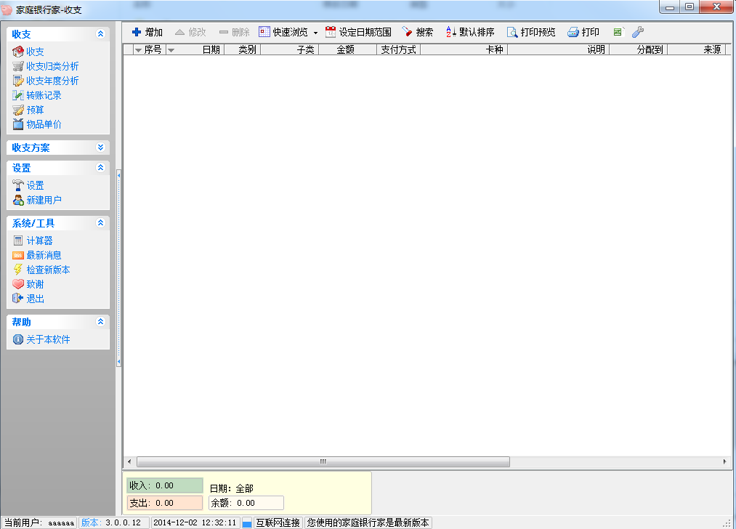Image resolution: width=736 pixels, height=529 pixels.
Task: Click the wrench tool icon in toolbar
Action: 638,32
